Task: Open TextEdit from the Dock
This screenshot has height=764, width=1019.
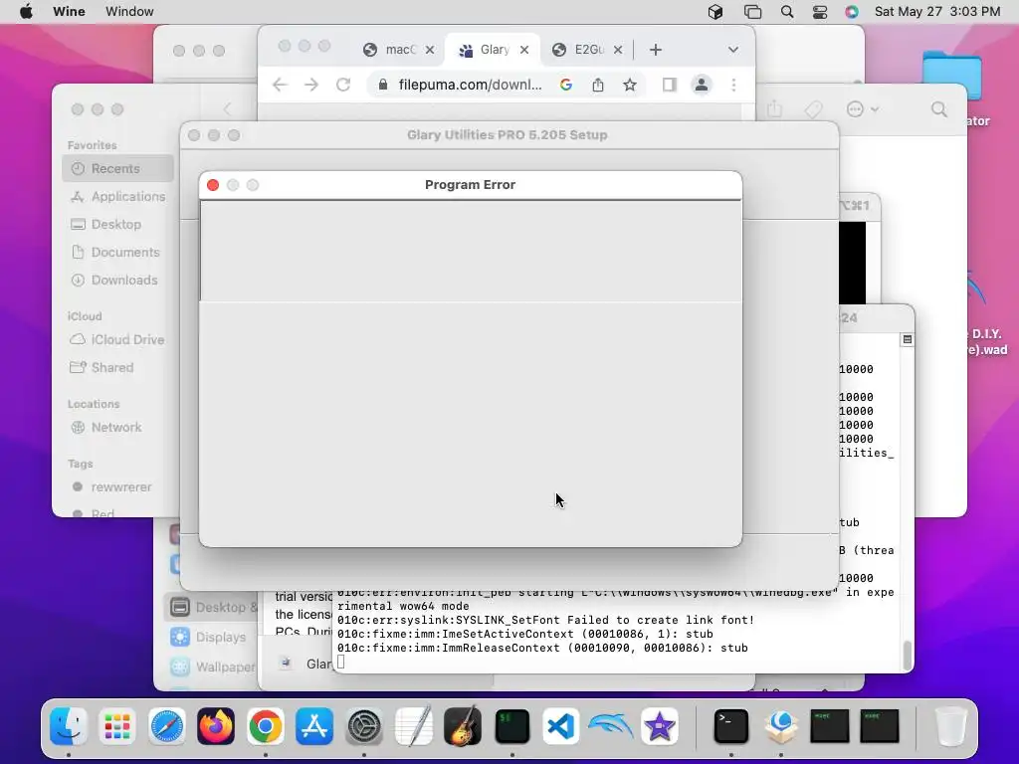Action: click(x=413, y=726)
